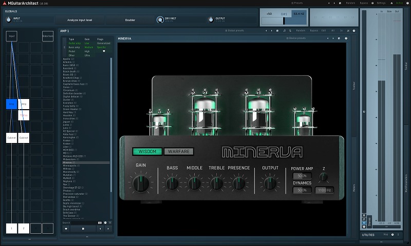Click the pause icon beside the meters
Viewport: 411px width, 246px height.
(x=364, y=215)
